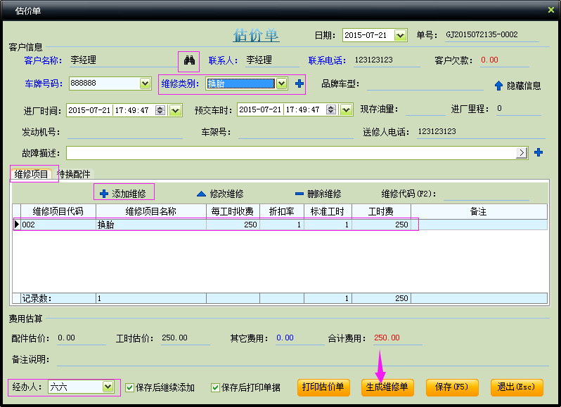Click the 折扣率 column header
The image size is (561, 407).
click(x=282, y=211)
